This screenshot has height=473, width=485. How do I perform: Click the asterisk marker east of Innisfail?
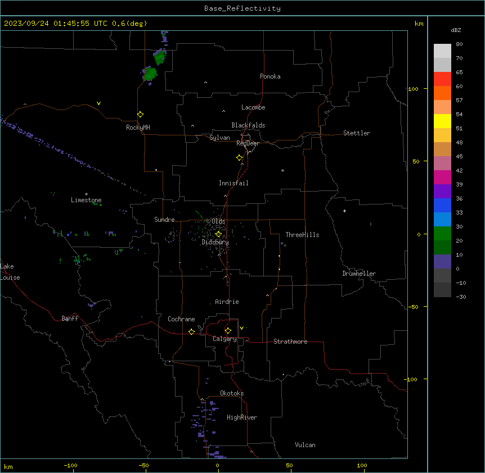pos(282,170)
